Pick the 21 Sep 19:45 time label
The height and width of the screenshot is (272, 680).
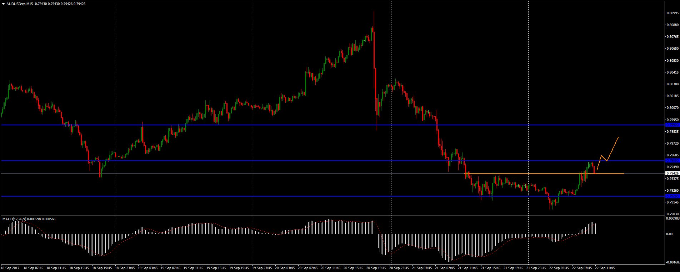(514, 267)
